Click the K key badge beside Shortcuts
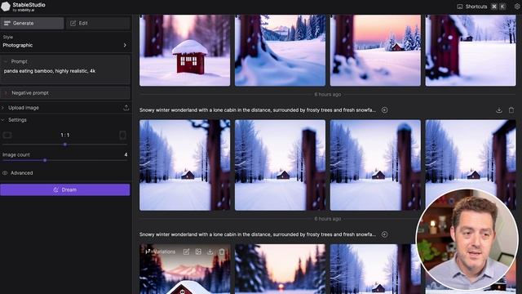522x294 pixels. pos(502,7)
